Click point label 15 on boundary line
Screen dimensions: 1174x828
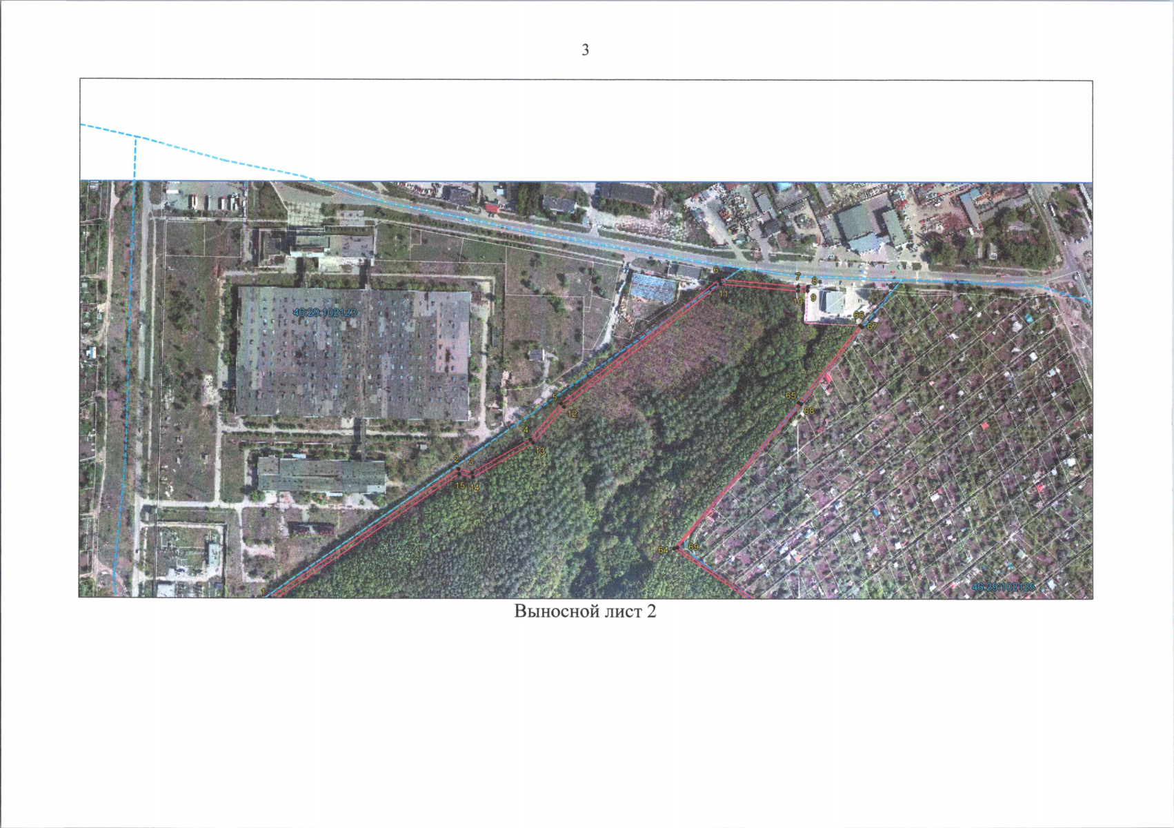coord(460,486)
